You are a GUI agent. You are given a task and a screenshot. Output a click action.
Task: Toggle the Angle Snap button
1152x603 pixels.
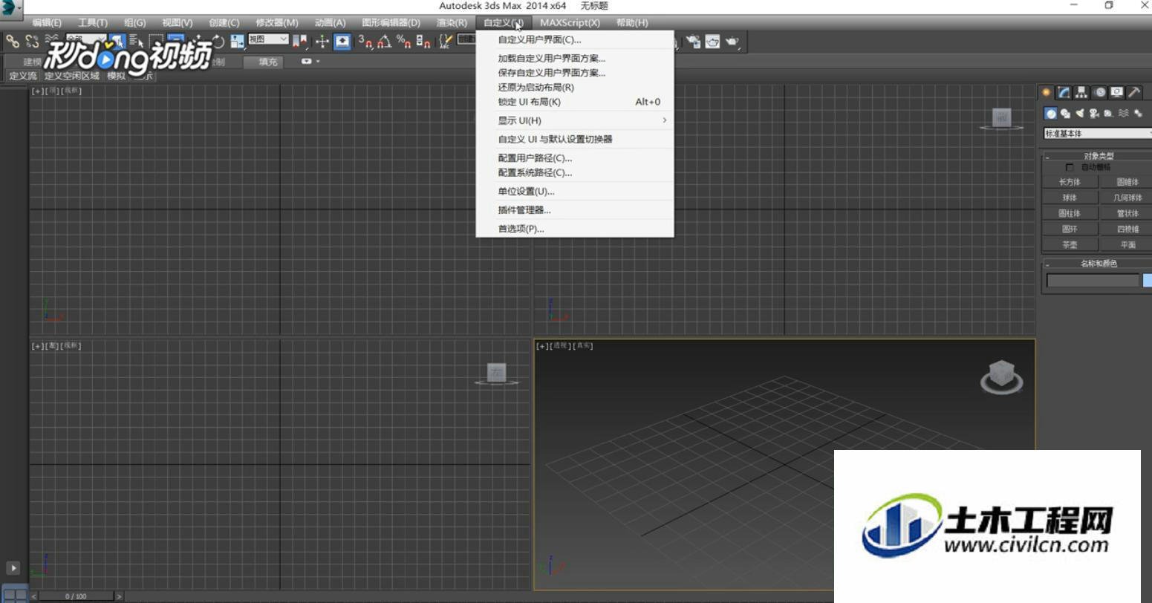385,42
